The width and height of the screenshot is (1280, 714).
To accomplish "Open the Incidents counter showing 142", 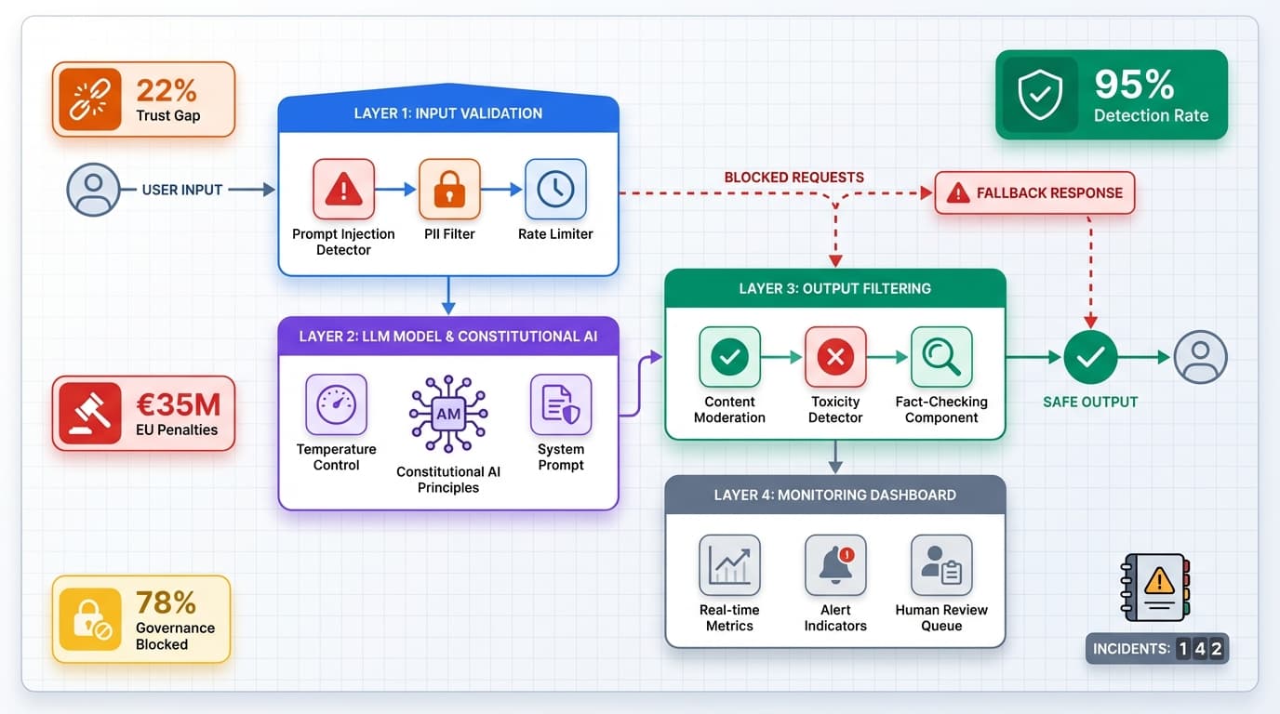I will (1156, 648).
